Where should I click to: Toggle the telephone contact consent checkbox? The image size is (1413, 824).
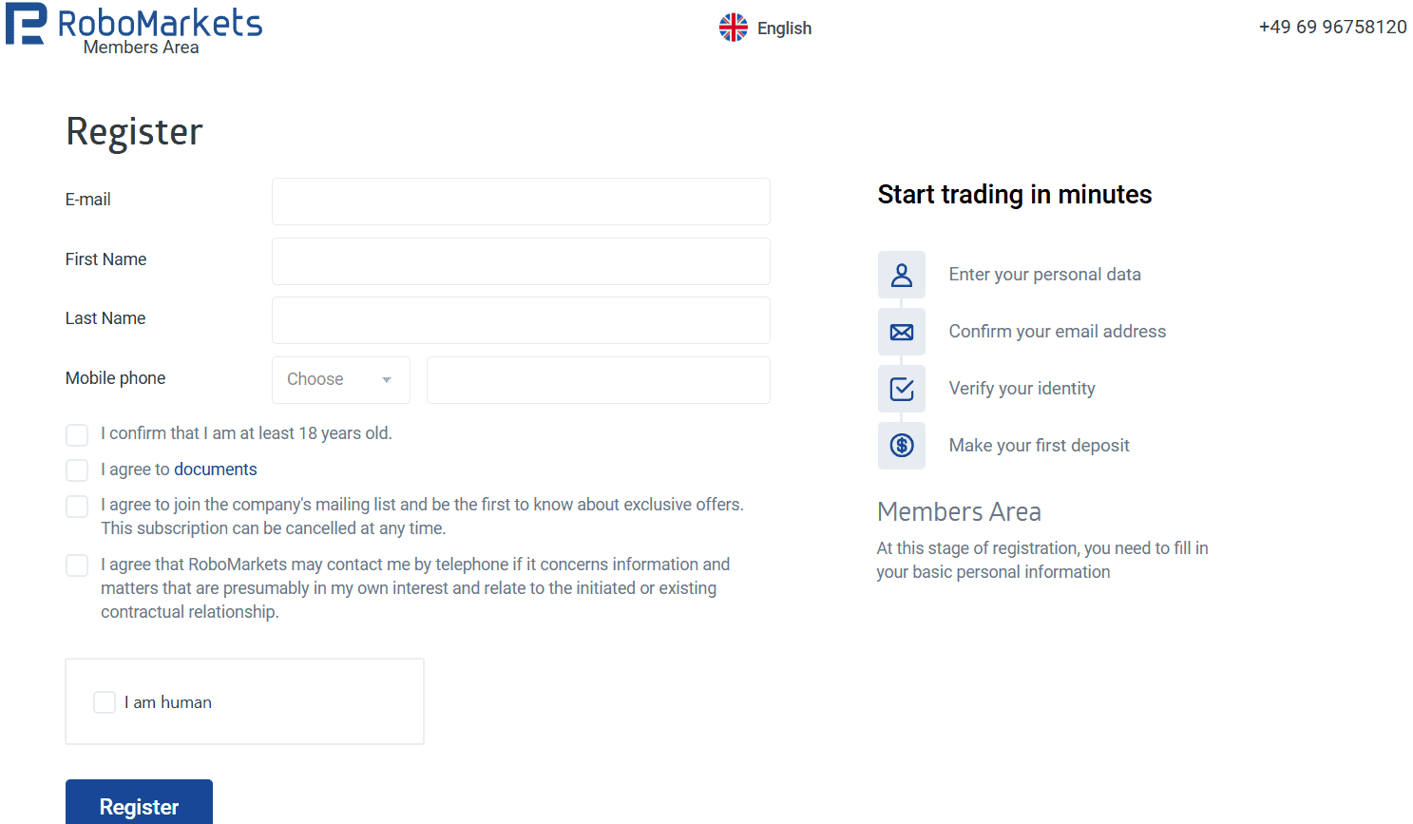(x=77, y=565)
